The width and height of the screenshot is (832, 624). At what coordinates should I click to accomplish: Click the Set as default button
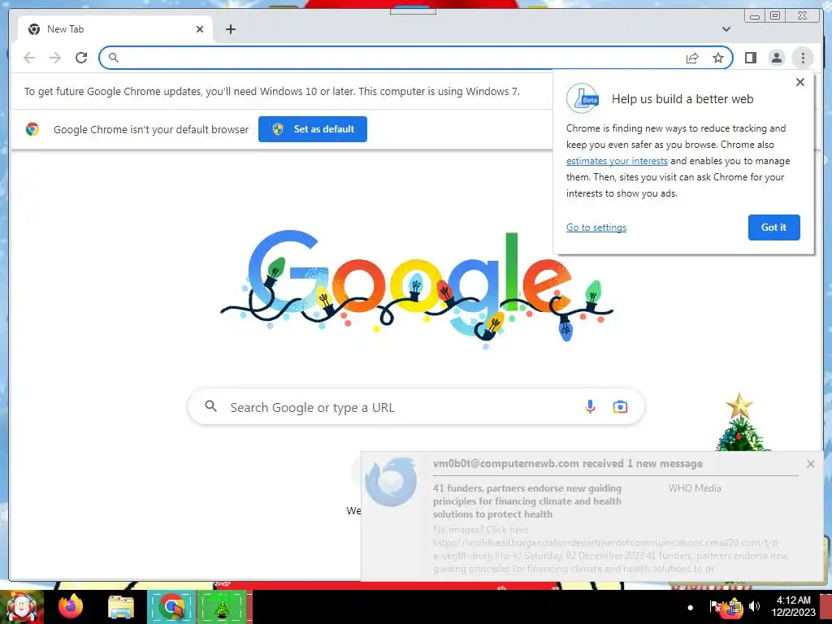(x=313, y=129)
